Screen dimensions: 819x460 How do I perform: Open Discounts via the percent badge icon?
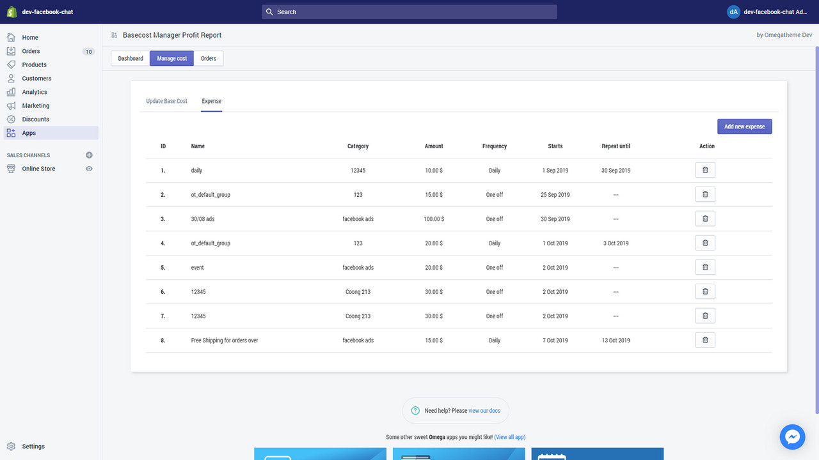(x=13, y=119)
